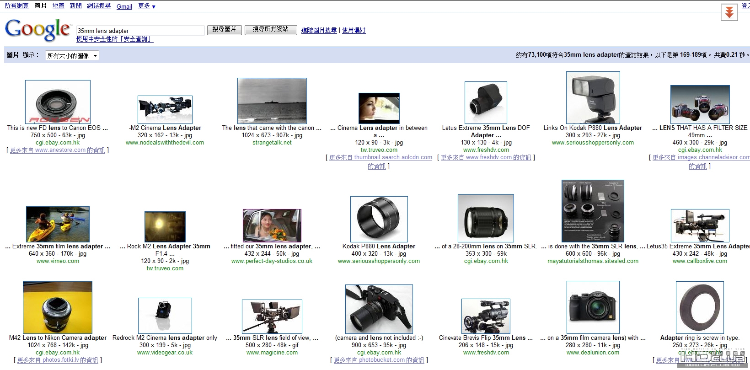
Task: Click 更多來自 www.anestore.com 的資訊 link
Action: 58,150
